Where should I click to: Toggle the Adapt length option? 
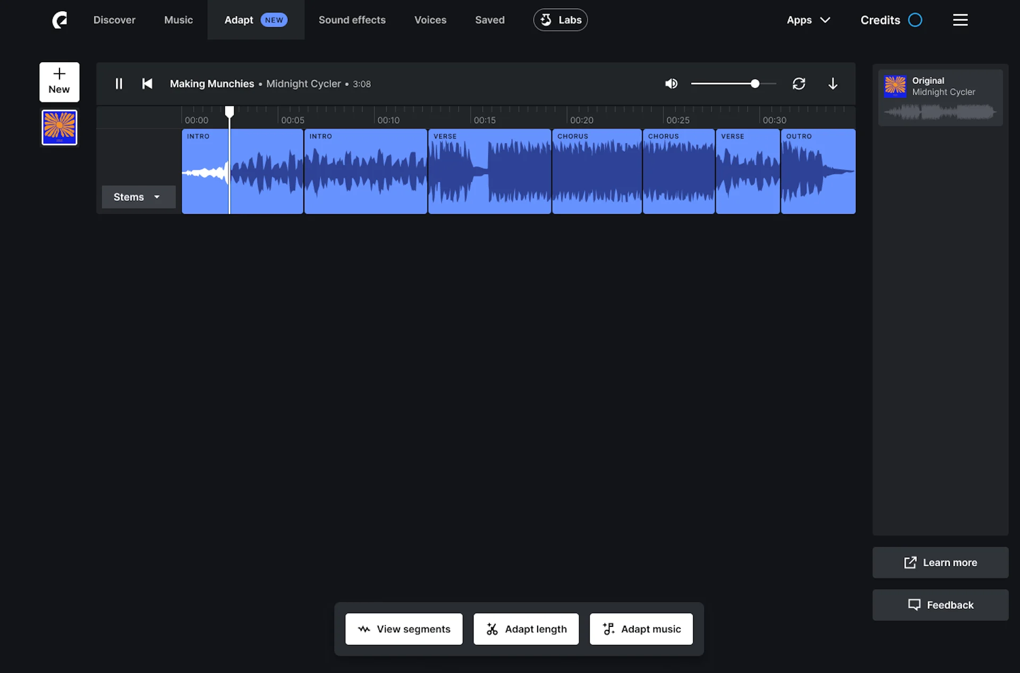525,629
